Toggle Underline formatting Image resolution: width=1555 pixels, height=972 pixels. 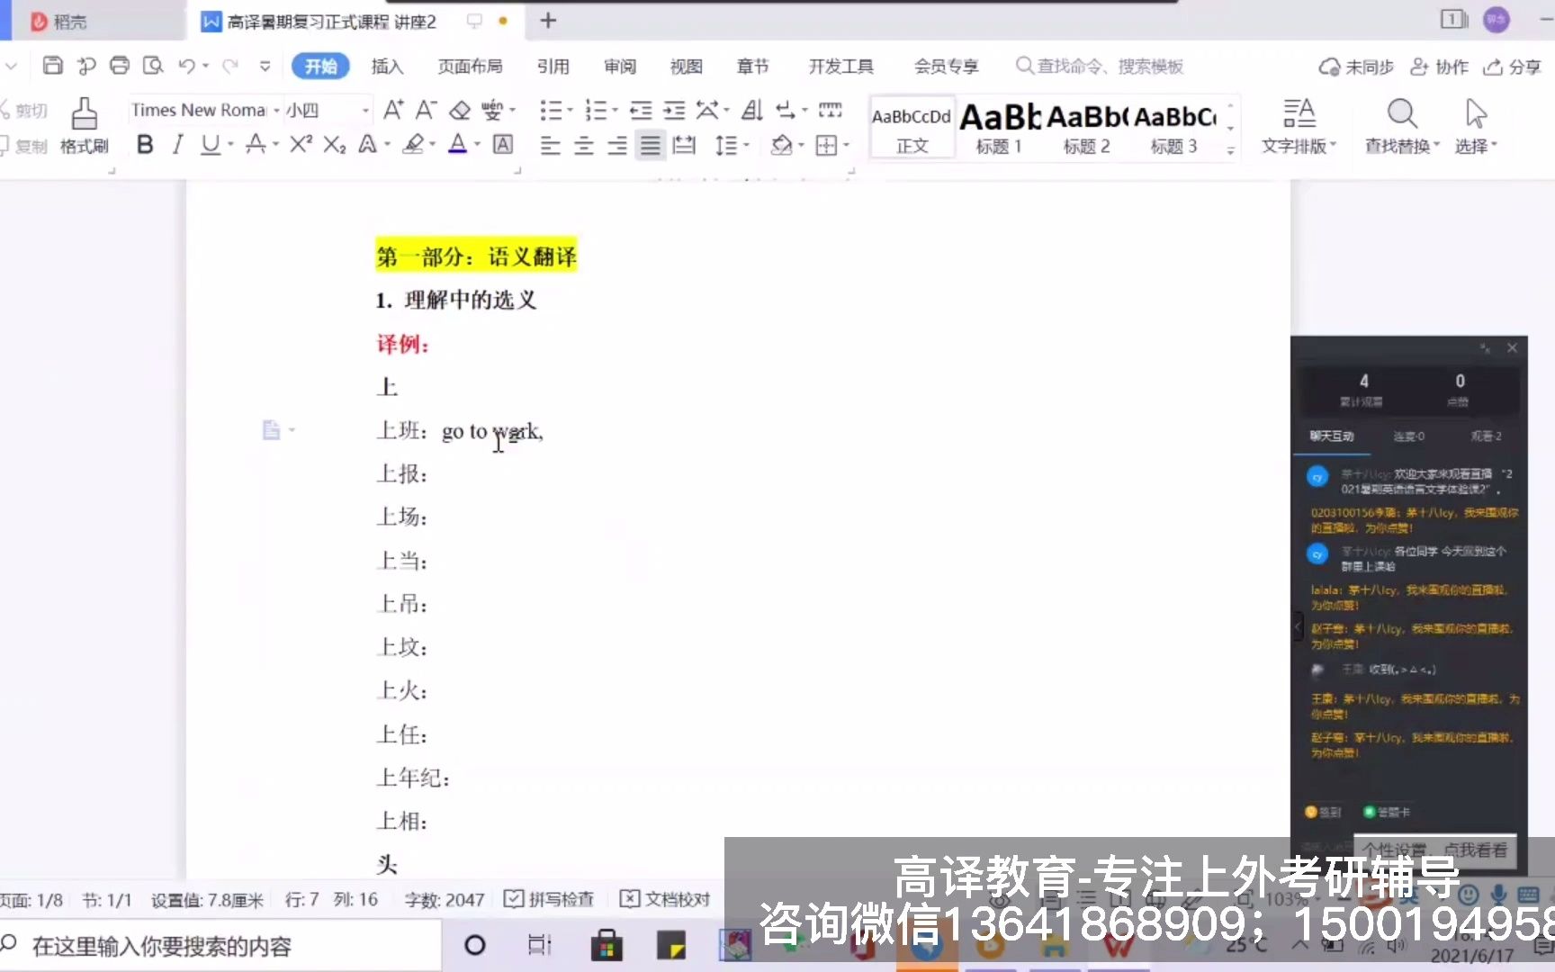210,144
